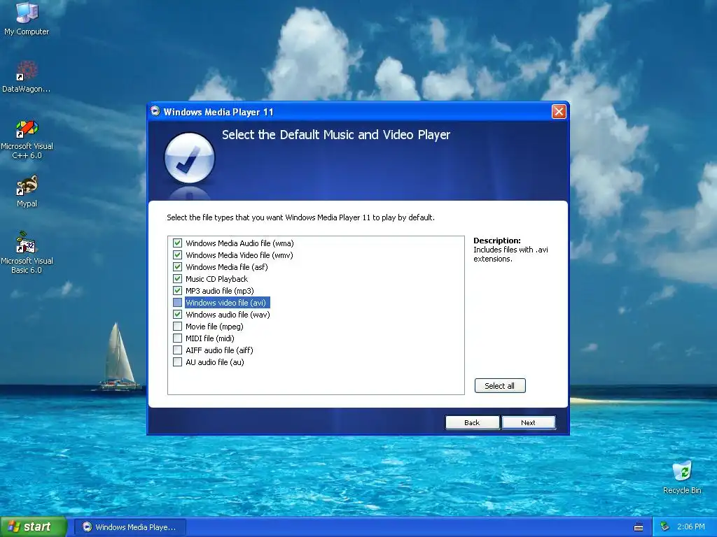Select the Recycle Bin desktop icon

(682, 478)
